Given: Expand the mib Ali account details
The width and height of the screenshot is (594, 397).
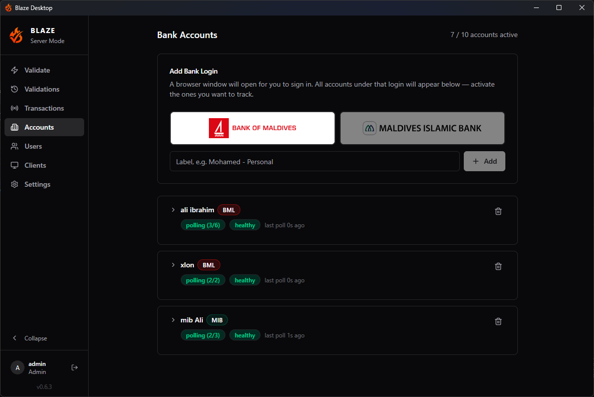Looking at the screenshot, I should point(173,320).
